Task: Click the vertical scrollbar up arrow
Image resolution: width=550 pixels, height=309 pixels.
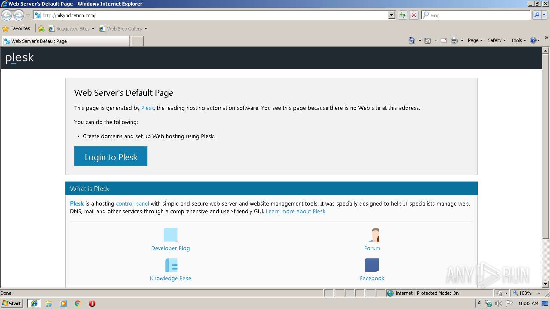Action: [x=546, y=50]
